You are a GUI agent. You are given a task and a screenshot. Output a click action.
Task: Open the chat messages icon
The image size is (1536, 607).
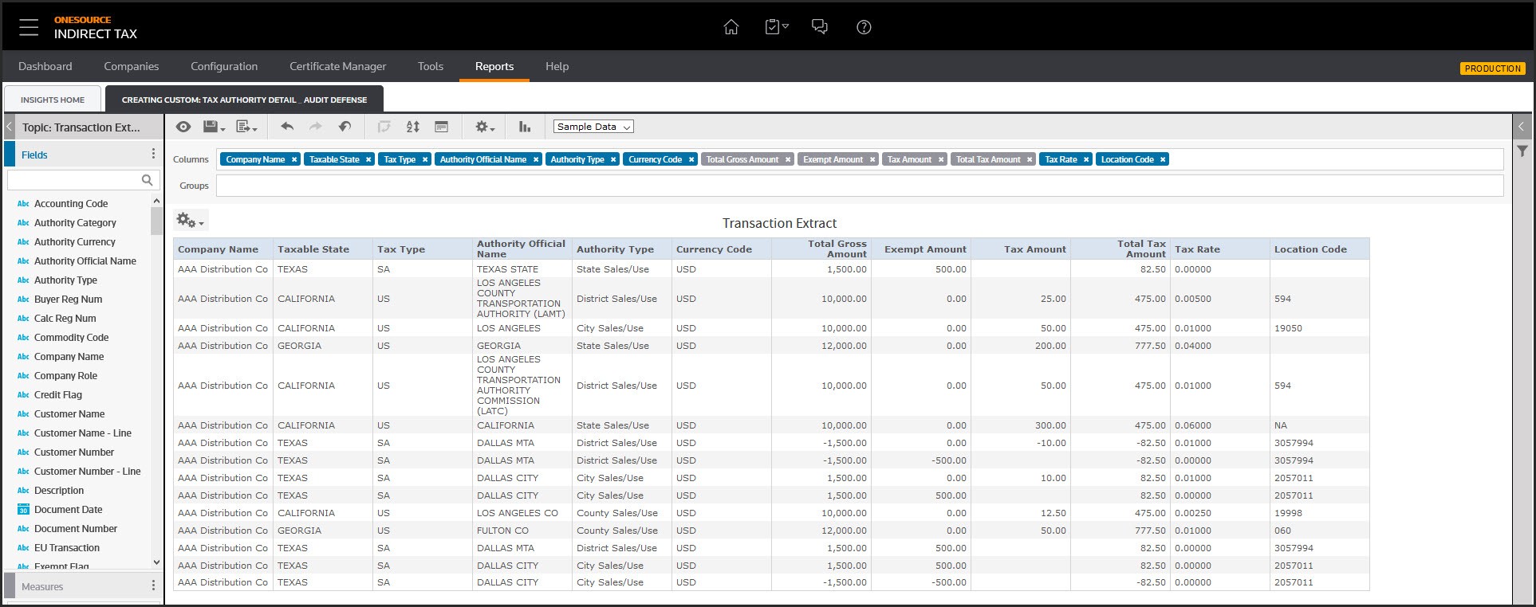tap(819, 27)
